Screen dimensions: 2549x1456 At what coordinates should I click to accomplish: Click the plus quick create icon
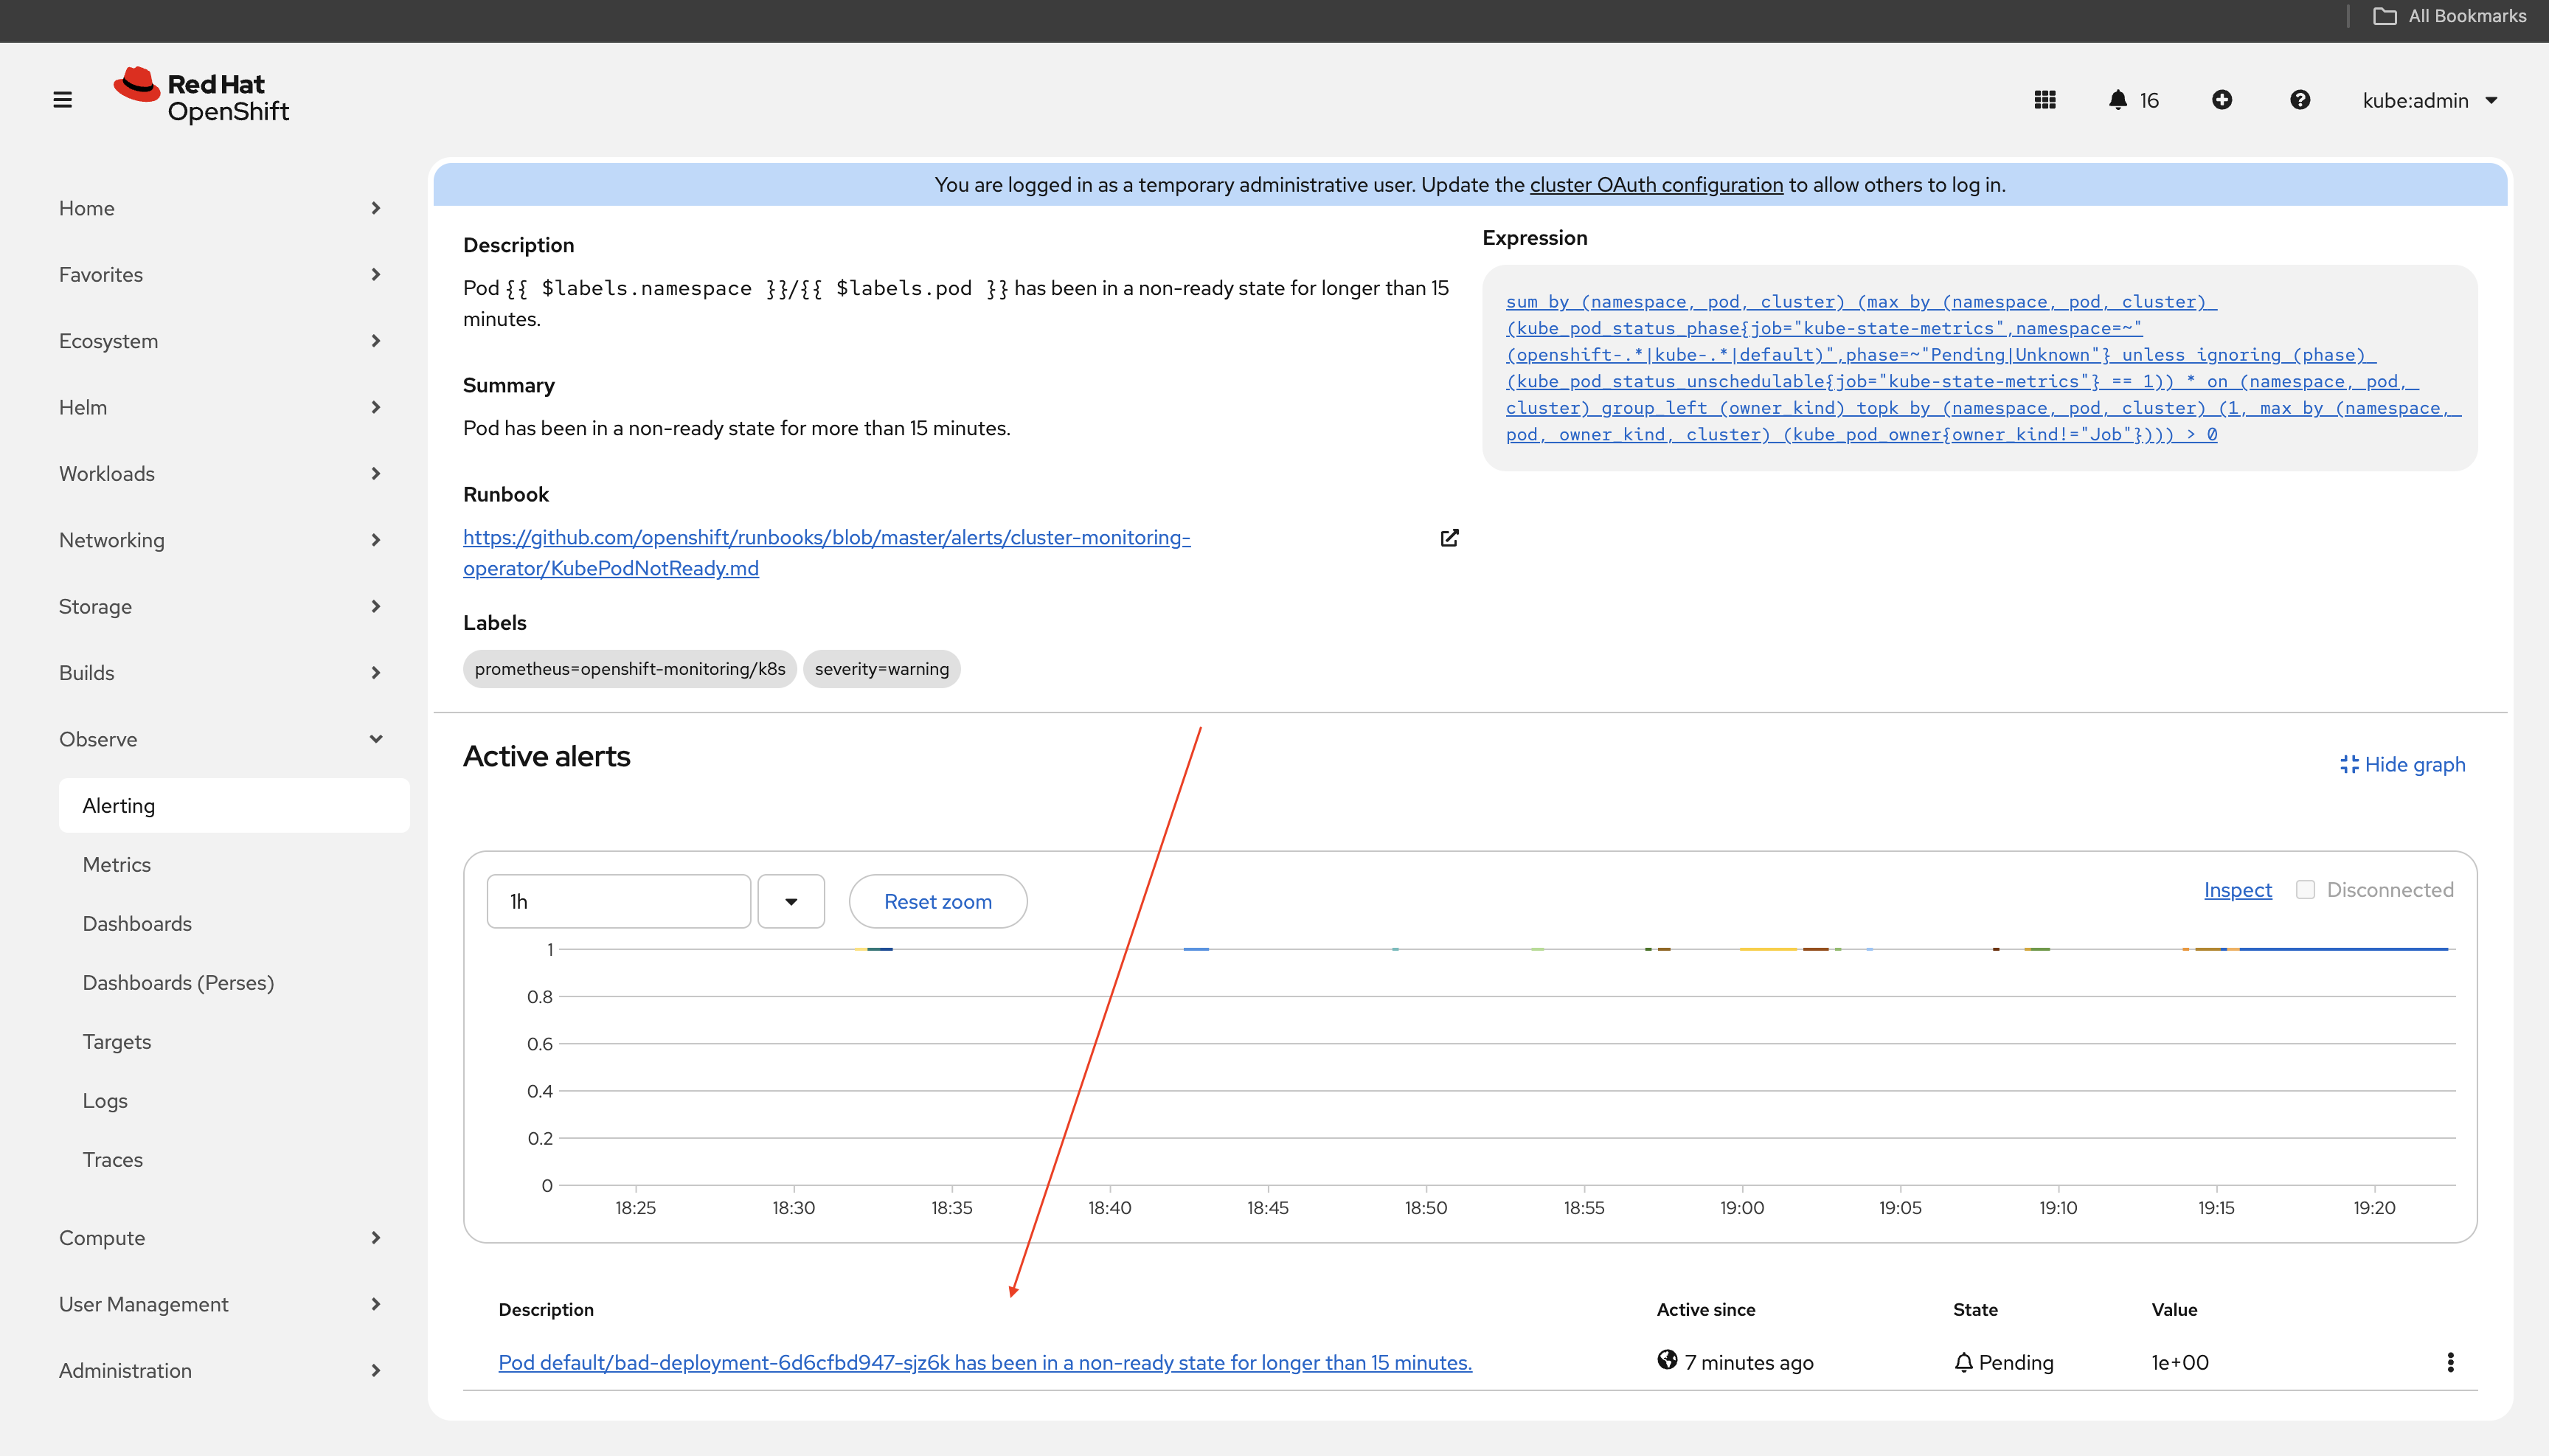point(2222,100)
